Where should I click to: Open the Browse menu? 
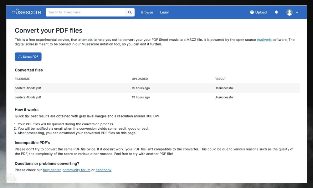point(147,13)
